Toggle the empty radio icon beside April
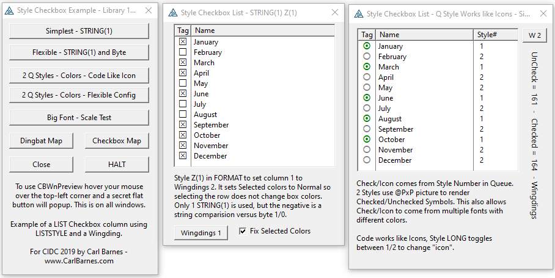The image size is (555, 278). coord(367,77)
